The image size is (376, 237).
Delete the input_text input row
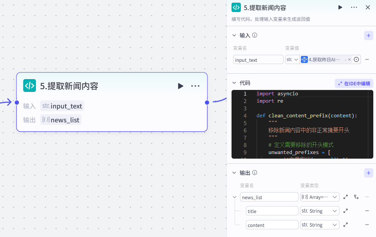pyautogui.click(x=367, y=59)
